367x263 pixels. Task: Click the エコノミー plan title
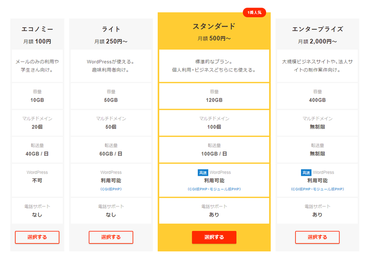(x=37, y=29)
